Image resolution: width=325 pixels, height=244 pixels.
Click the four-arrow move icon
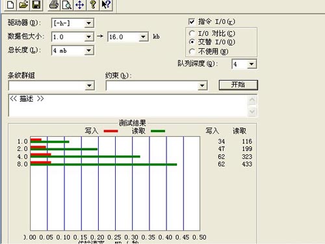pyautogui.click(x=80, y=5)
